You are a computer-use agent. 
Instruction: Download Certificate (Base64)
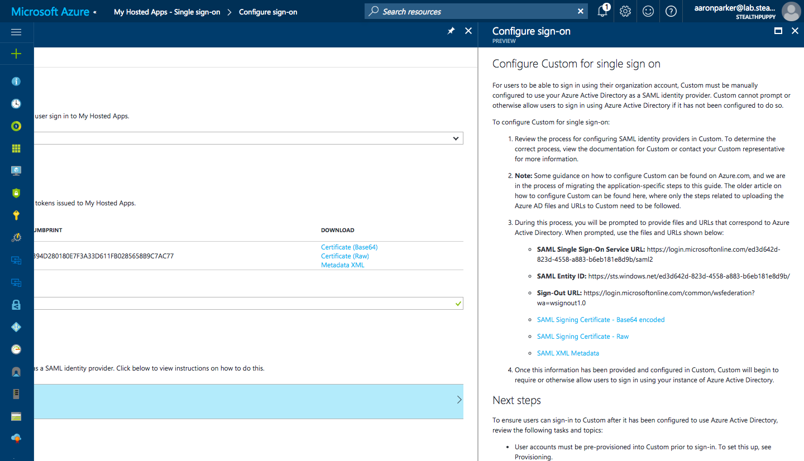[350, 247]
